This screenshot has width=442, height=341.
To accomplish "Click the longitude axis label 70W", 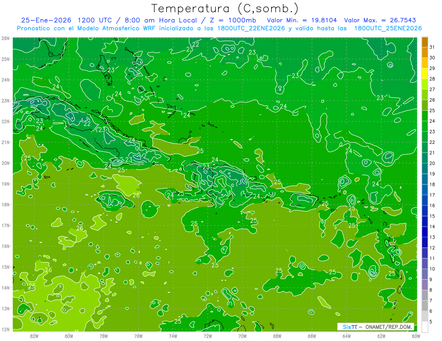I will pos(242,336).
